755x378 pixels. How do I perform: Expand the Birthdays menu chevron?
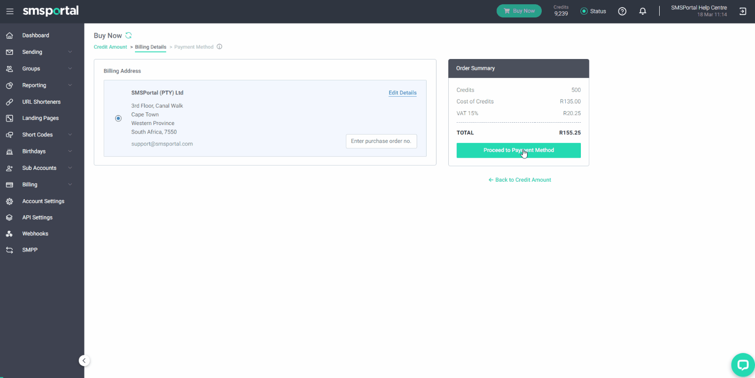coord(70,151)
